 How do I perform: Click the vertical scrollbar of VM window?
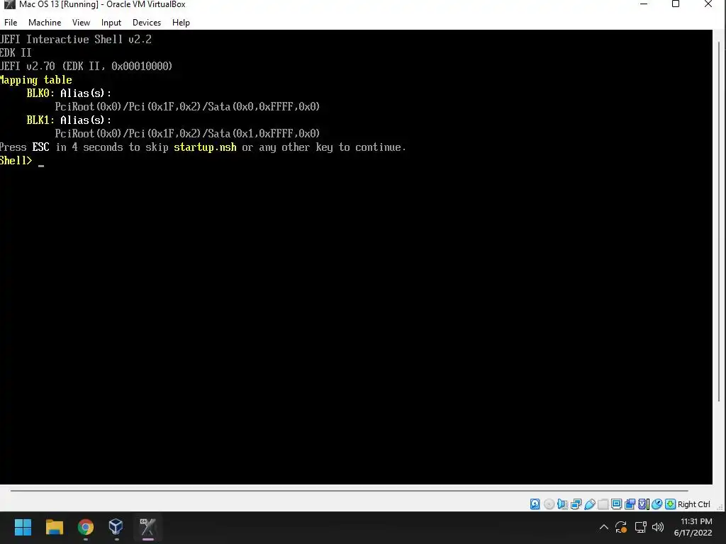[x=719, y=222]
